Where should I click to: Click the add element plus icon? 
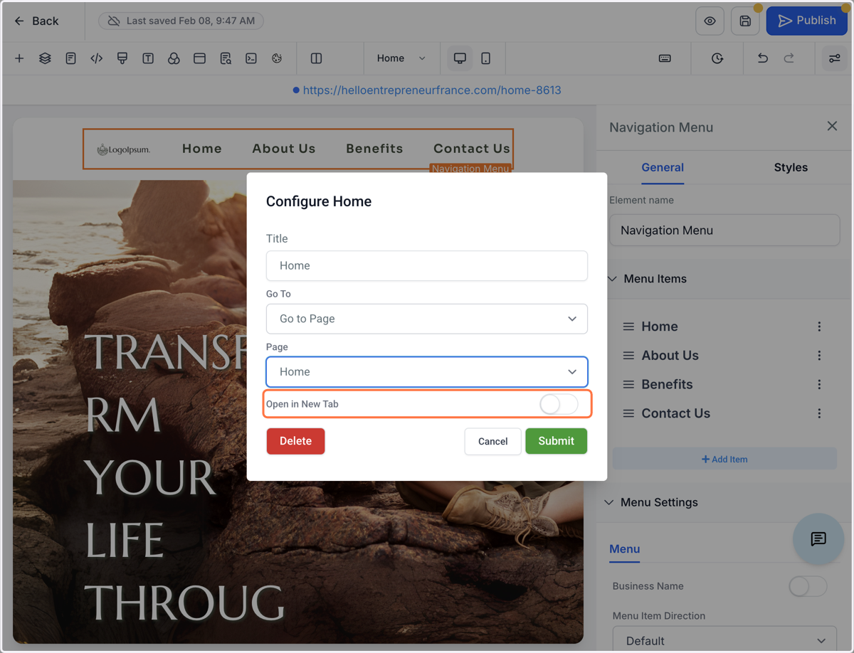coord(19,58)
